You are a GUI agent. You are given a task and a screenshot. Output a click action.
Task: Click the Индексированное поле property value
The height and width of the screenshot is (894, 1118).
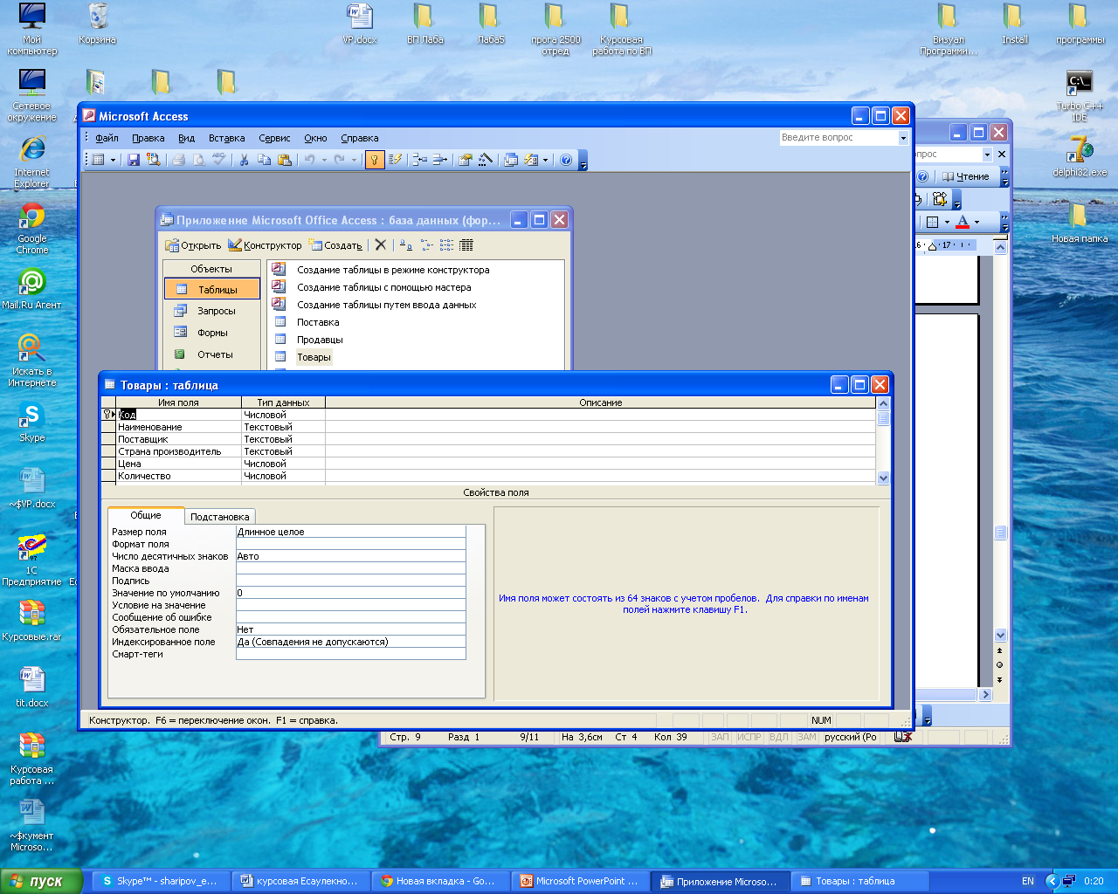point(350,642)
